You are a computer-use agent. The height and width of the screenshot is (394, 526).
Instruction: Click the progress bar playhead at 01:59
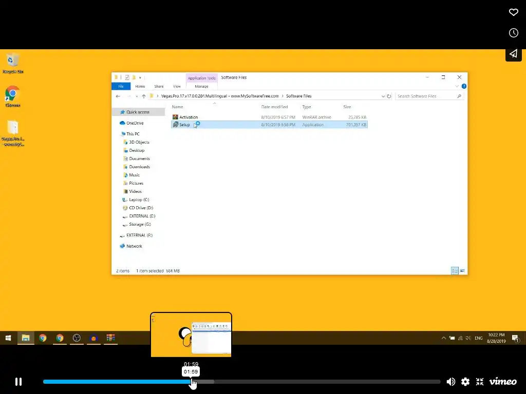[192, 382]
